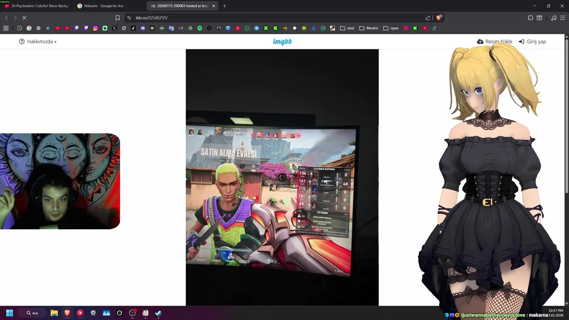Open the history clock bookmark icon

click(20, 28)
